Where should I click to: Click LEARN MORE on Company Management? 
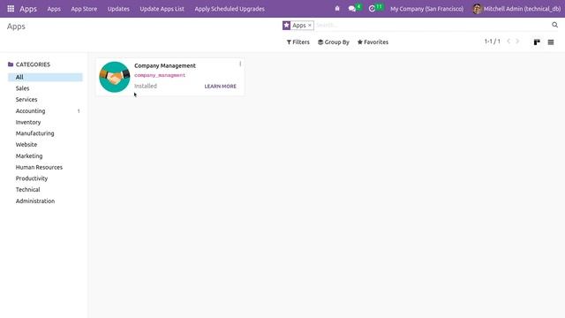tap(220, 87)
